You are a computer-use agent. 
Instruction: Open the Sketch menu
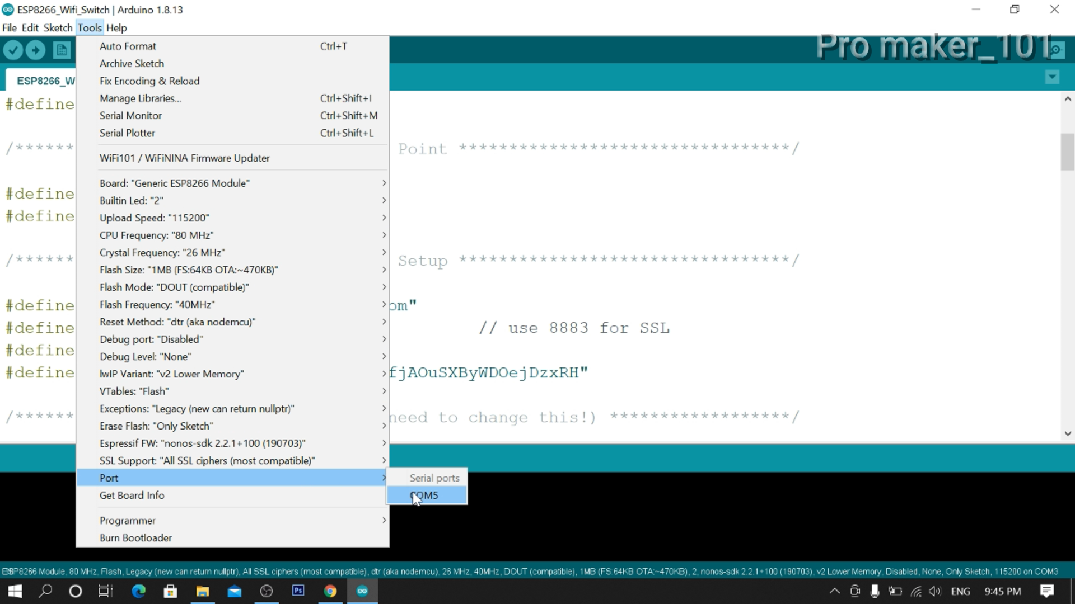(x=58, y=27)
